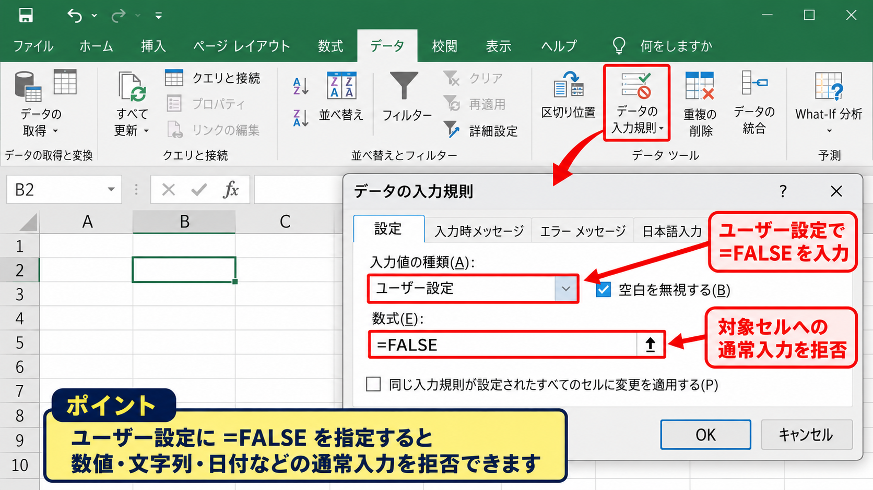
Task: Select column B header
Action: point(184,222)
